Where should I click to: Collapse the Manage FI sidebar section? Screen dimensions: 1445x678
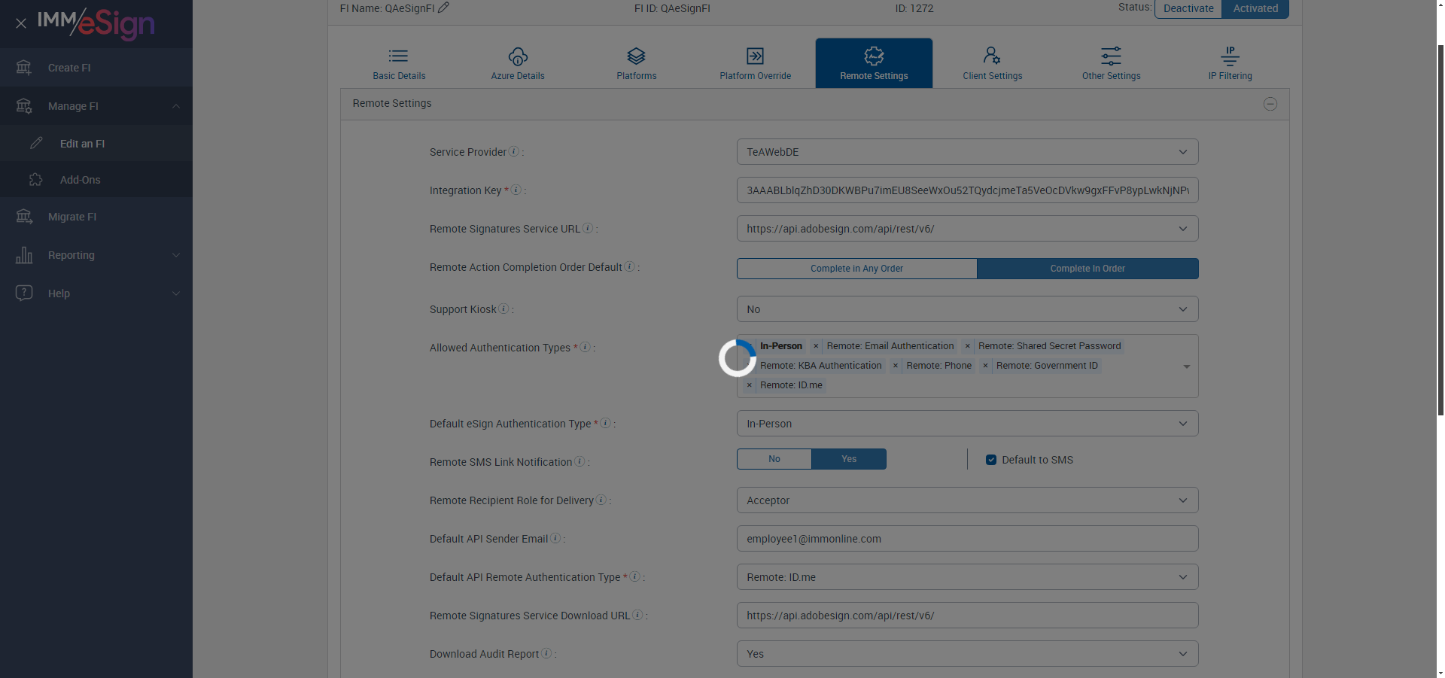(x=96, y=106)
